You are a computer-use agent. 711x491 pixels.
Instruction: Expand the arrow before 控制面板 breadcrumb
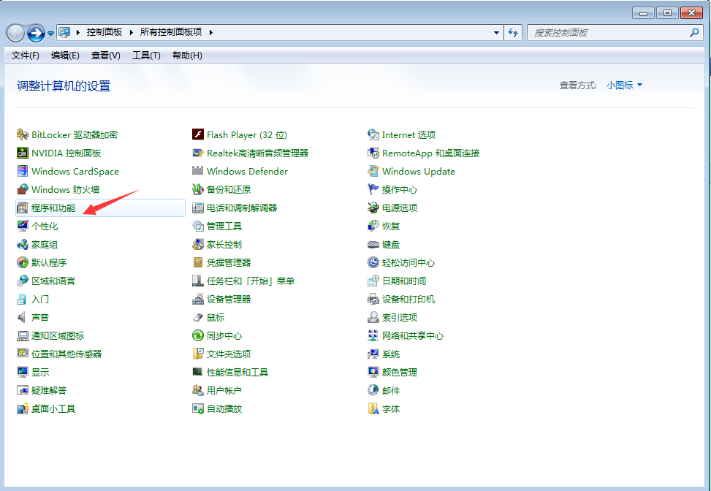[78, 32]
